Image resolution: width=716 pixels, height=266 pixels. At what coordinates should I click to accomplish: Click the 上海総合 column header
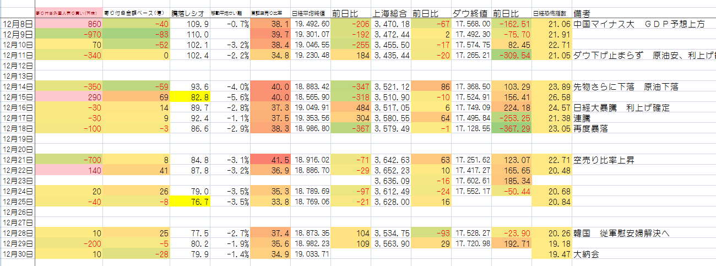pos(390,13)
